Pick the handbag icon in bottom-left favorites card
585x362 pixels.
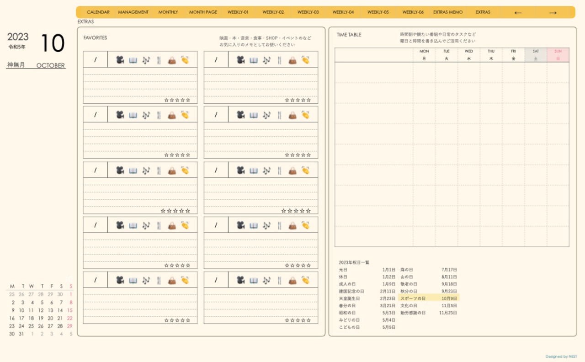pos(172,280)
